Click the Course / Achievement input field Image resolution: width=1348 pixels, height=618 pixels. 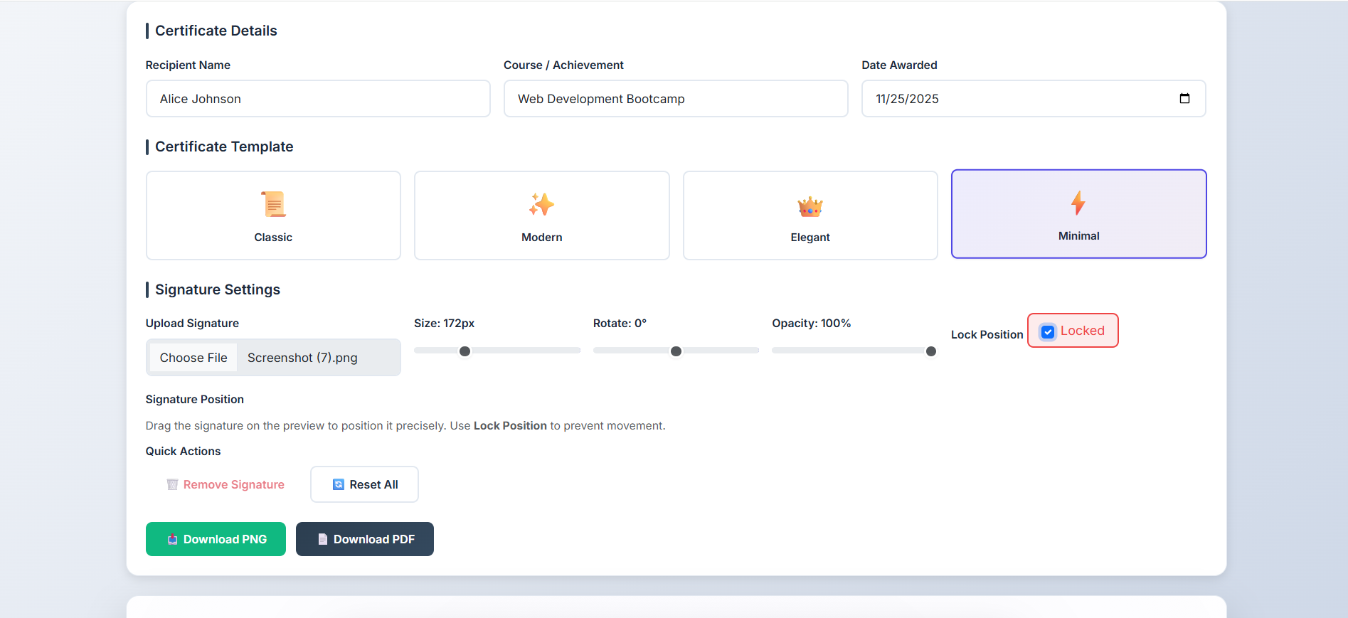click(676, 98)
